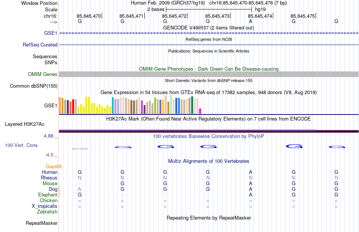The image size is (359, 232).
Task: Click the 85,645,470 position marker
Action: click(89, 16)
